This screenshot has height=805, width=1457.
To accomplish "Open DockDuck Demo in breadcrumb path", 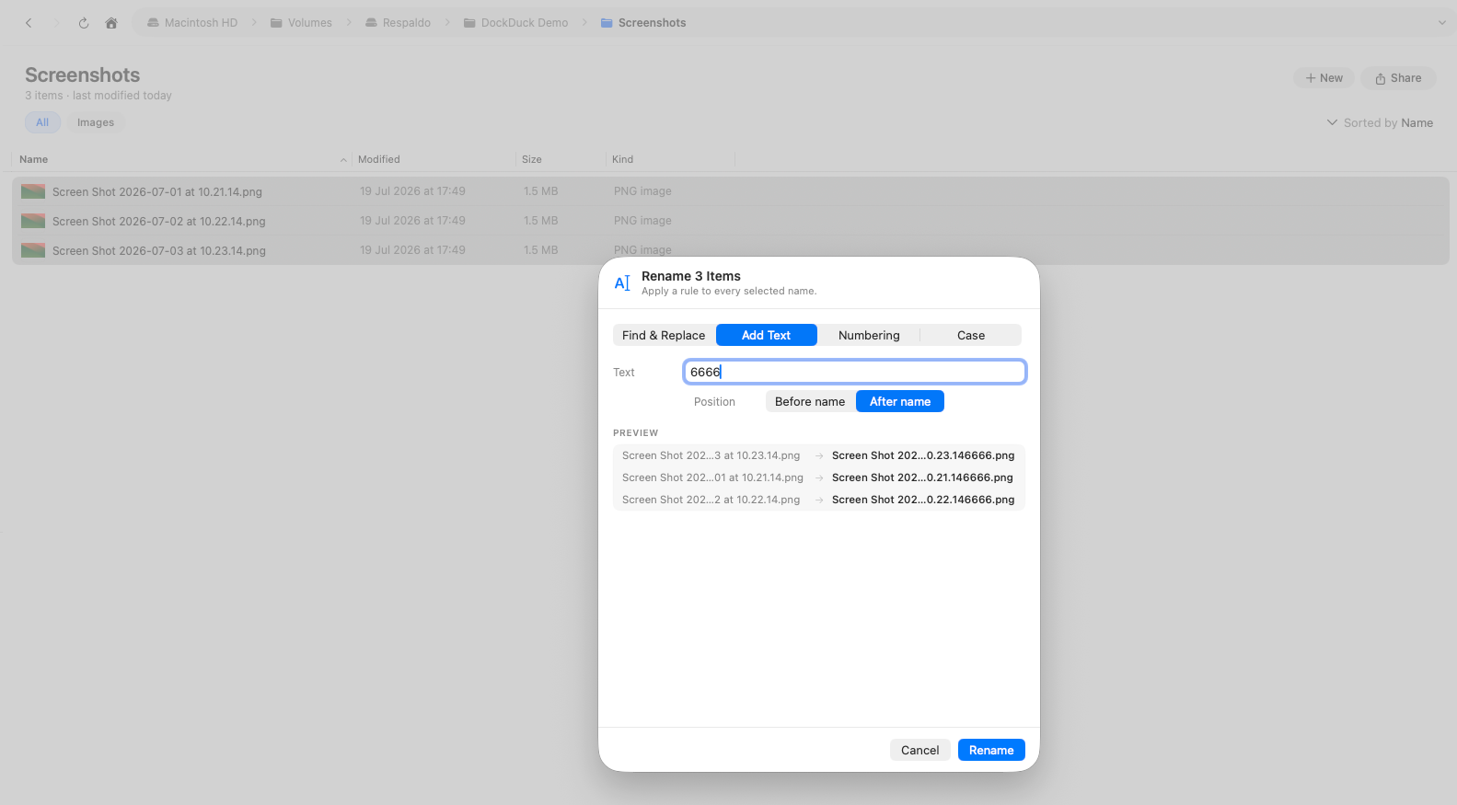I will coord(515,23).
